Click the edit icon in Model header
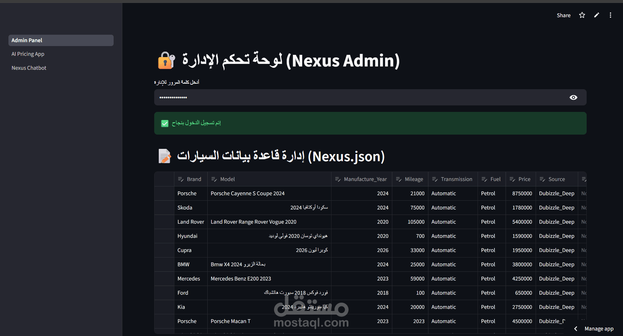The width and height of the screenshot is (623, 336). [214, 179]
